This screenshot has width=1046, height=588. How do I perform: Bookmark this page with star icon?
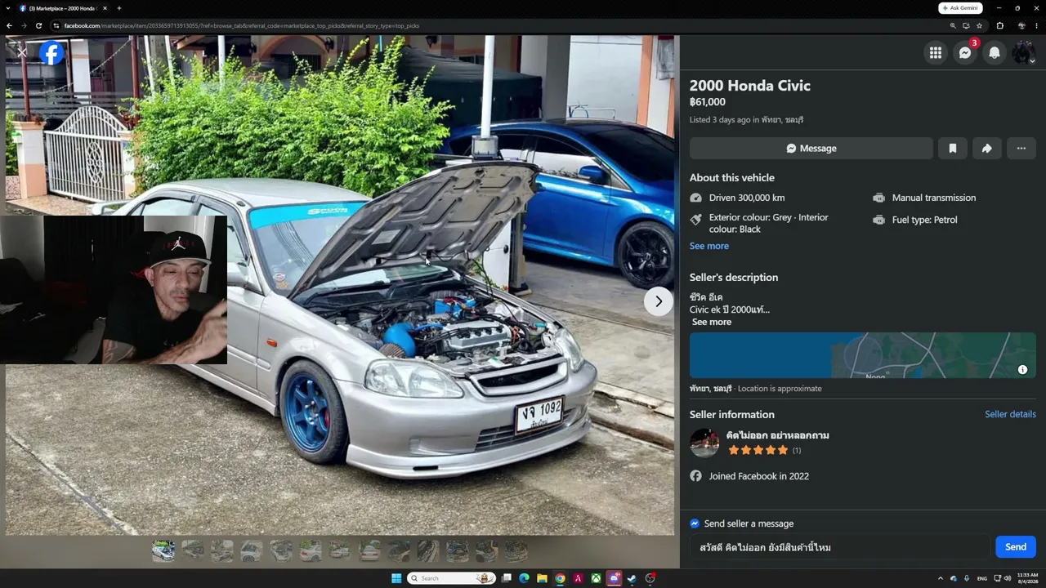pyautogui.click(x=979, y=25)
